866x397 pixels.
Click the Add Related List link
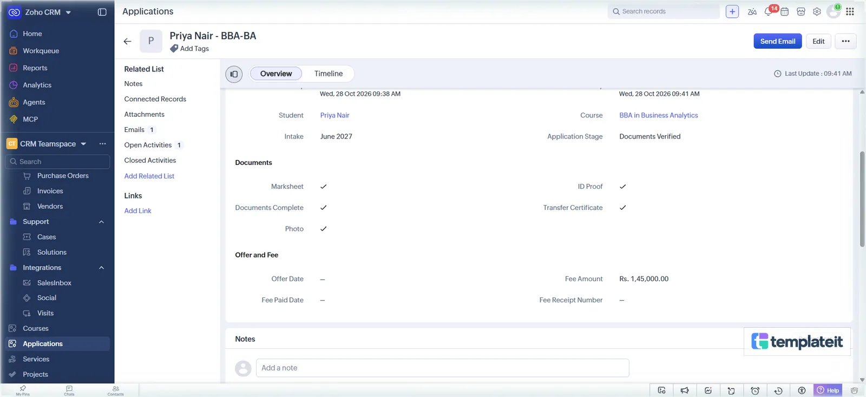[149, 176]
